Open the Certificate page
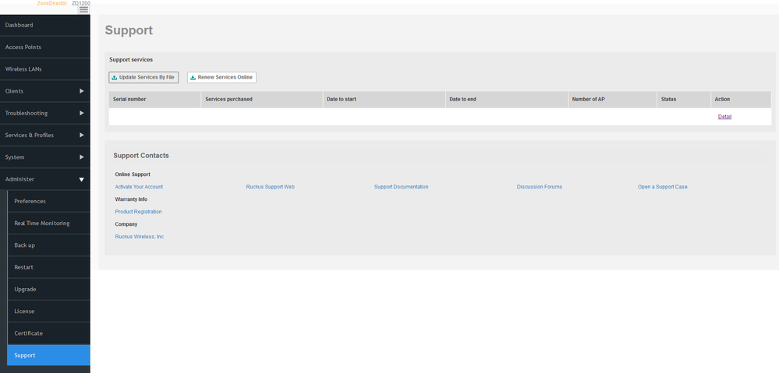Image resolution: width=779 pixels, height=373 pixels. point(29,333)
